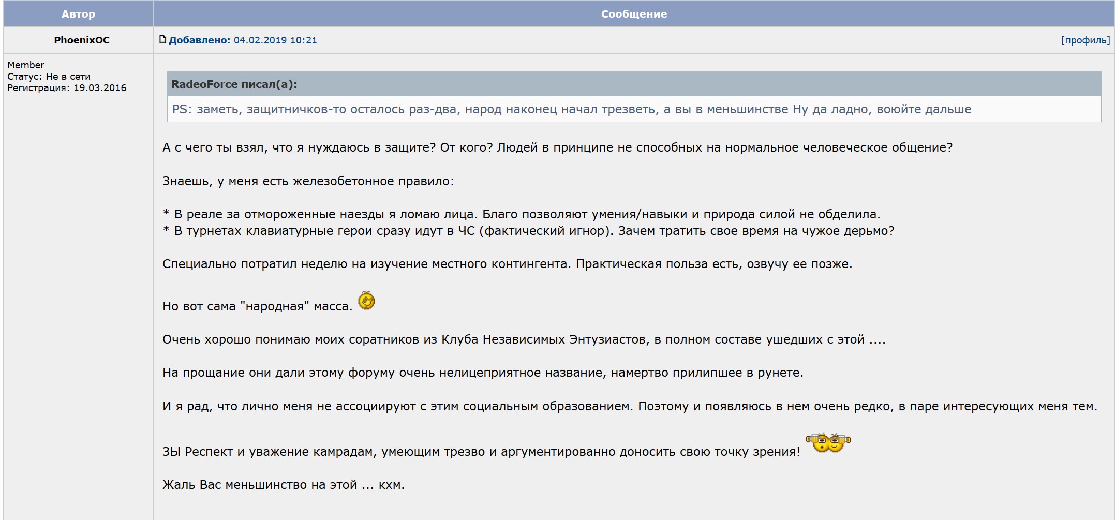
Task: Click the two toasting smileys emoticon
Action: tap(828, 443)
